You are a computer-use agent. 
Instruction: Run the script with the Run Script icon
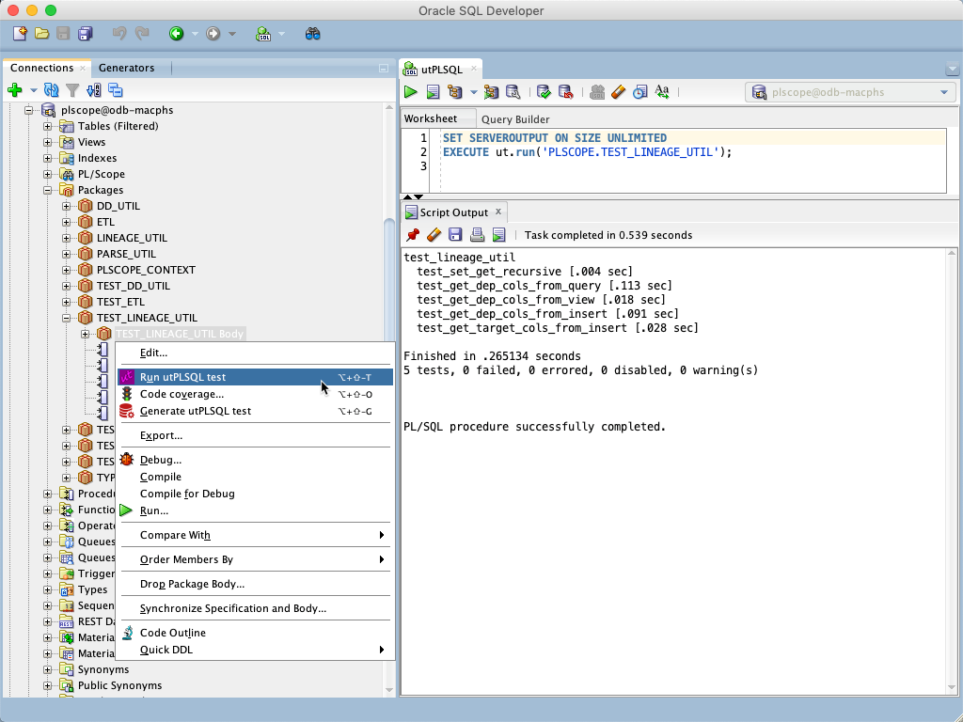pyautogui.click(x=434, y=91)
